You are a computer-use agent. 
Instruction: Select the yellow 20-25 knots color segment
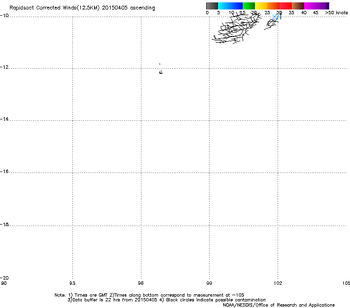pos(261,6)
